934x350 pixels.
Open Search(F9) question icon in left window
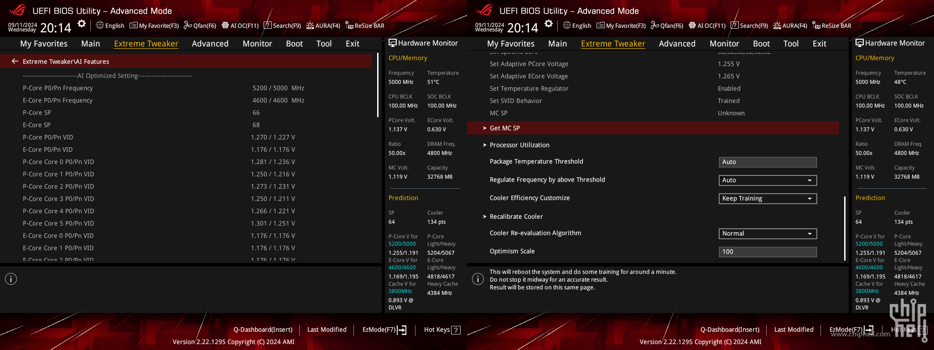coord(268,26)
